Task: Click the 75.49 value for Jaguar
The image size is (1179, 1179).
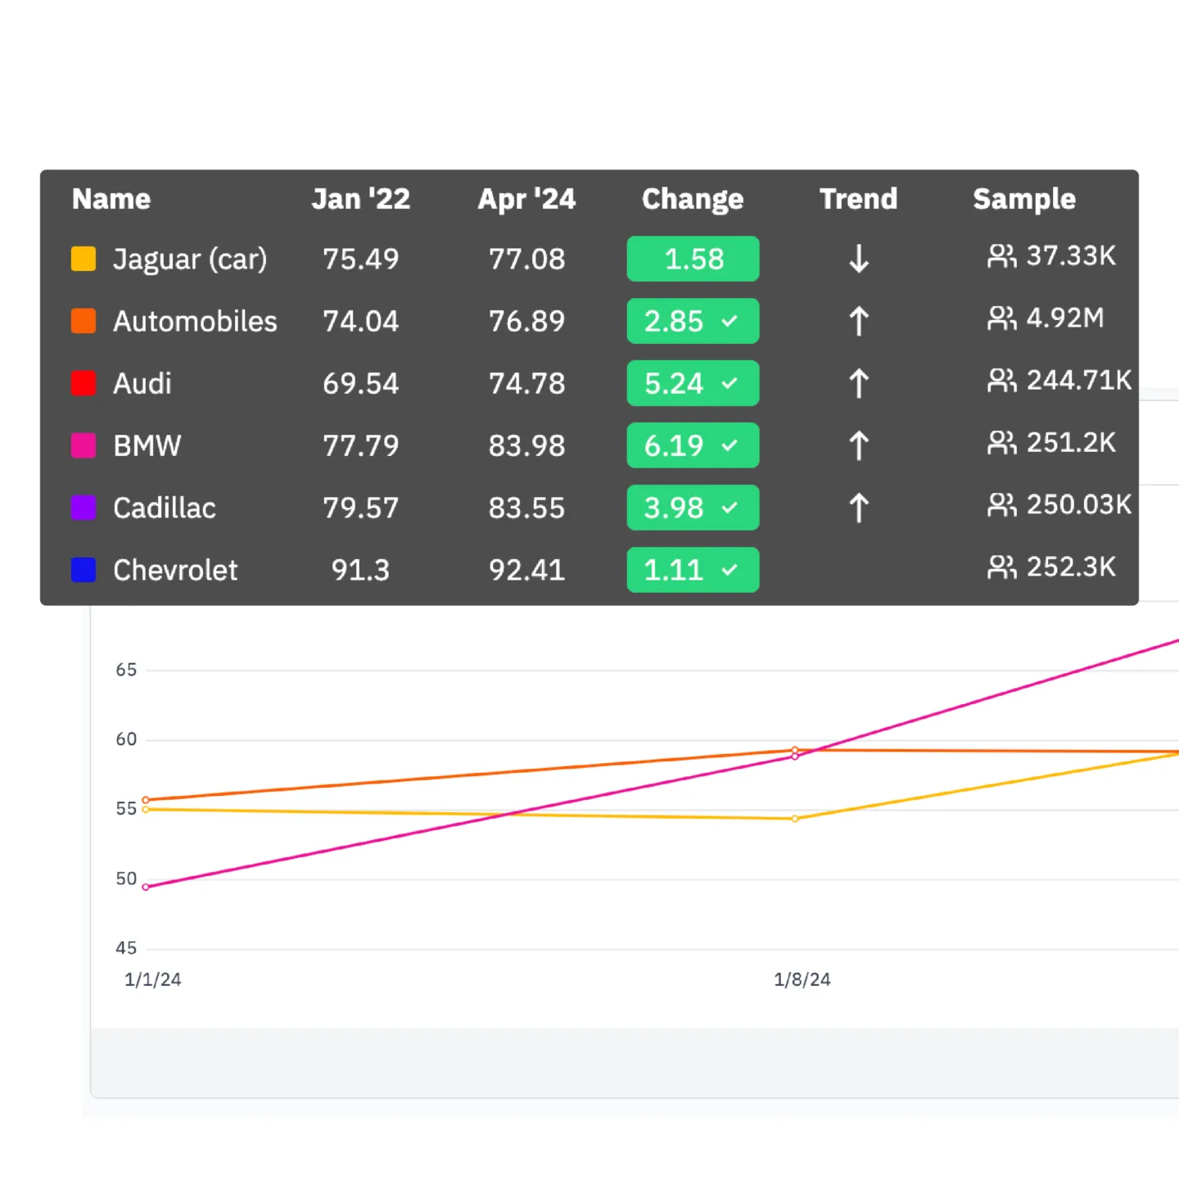Action: [361, 259]
